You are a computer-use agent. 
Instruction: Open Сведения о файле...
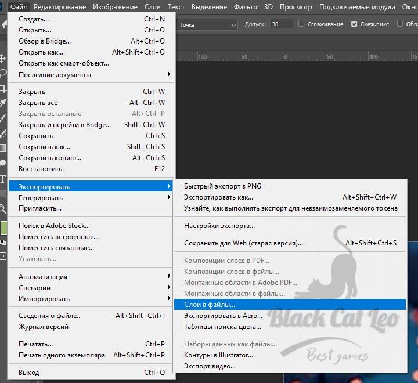click(x=91, y=316)
